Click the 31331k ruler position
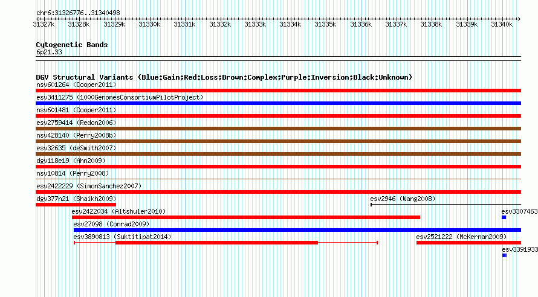This screenshot has width=538, height=297. [x=184, y=24]
